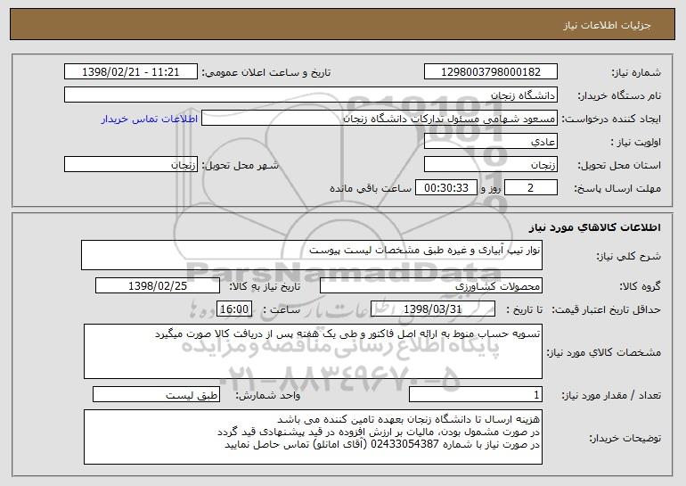This screenshot has height=486, width=686.
Task: Select the requester field مسعود شهامی
Action: (380, 119)
